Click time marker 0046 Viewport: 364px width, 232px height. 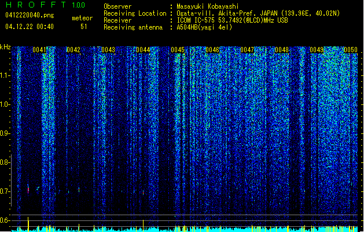point(212,50)
